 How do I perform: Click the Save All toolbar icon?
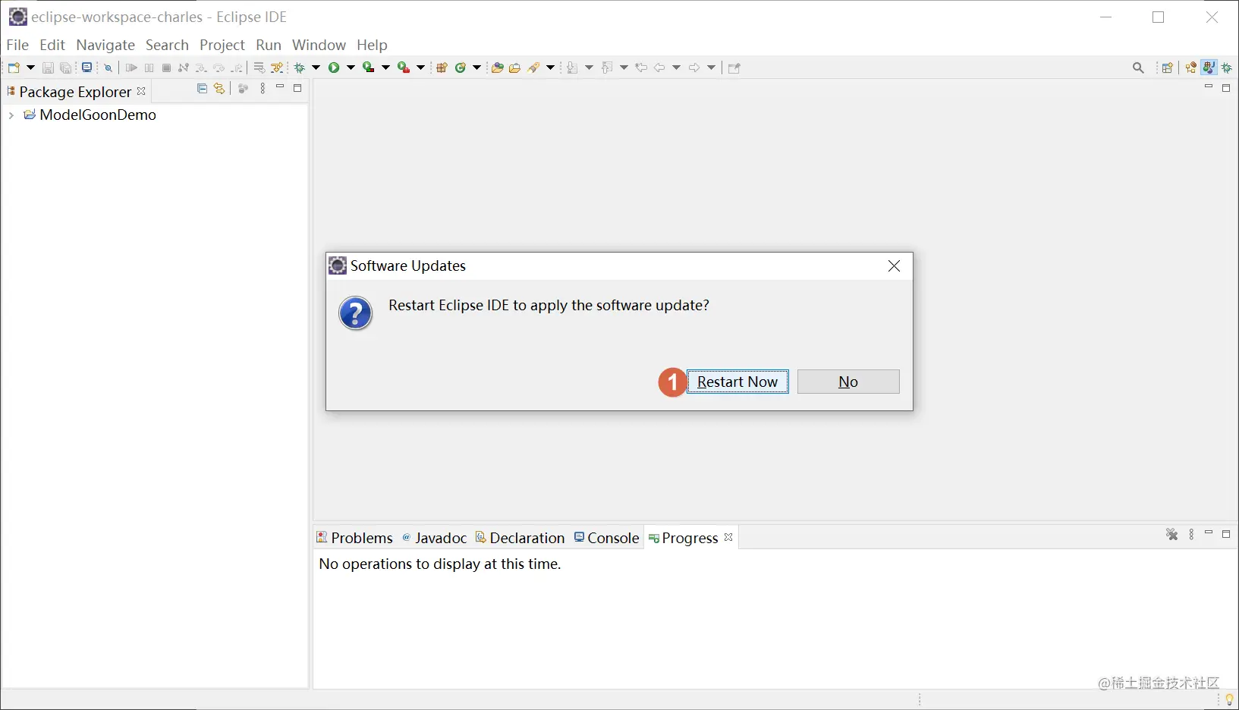click(x=66, y=68)
